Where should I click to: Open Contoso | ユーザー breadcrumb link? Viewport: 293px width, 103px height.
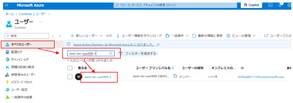tap(33, 14)
